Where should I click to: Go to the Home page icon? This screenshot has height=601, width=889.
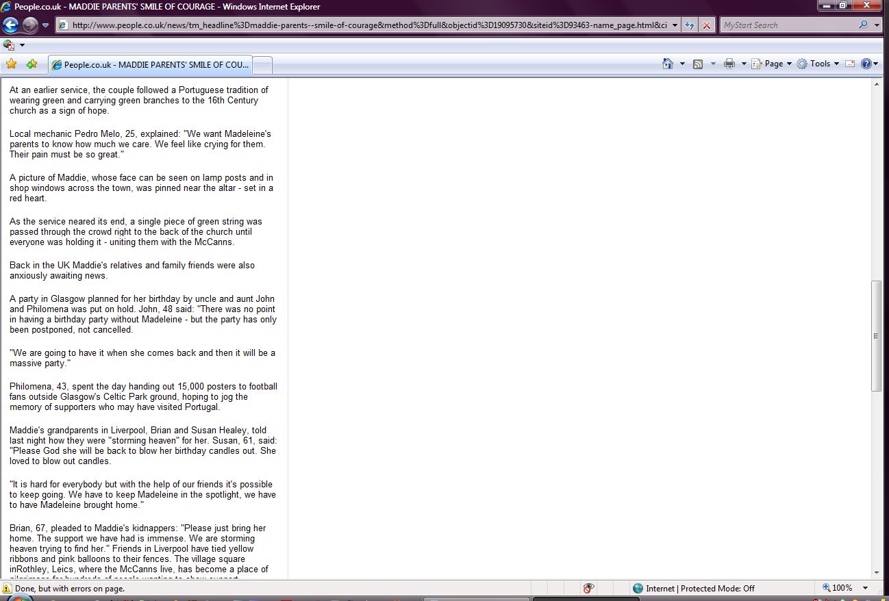coord(668,64)
